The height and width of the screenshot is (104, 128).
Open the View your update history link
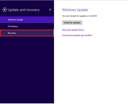(73, 30)
